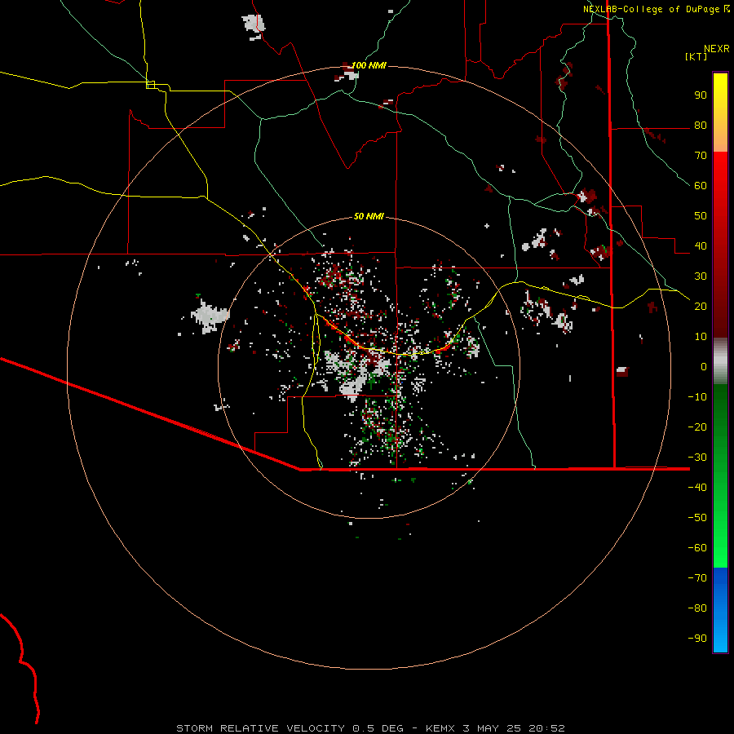
Task: Click the gray zero-velocity segment of the color bar
Action: 720,361
